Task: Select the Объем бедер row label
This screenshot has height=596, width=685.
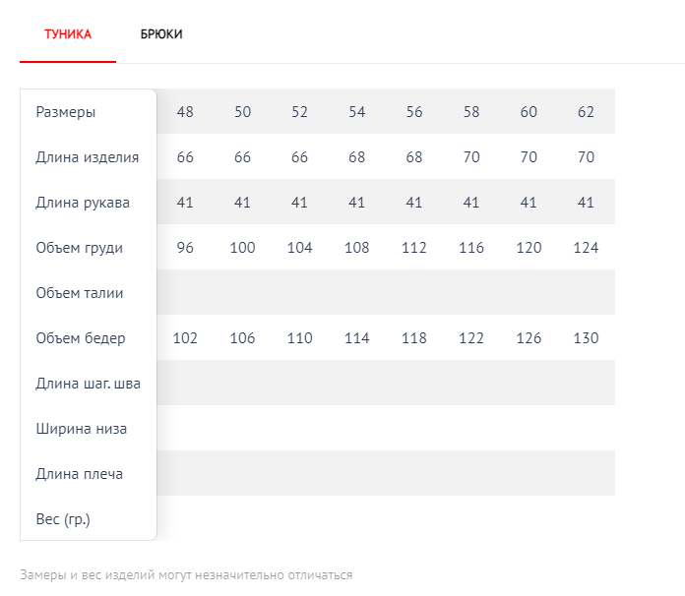Action: [x=81, y=338]
